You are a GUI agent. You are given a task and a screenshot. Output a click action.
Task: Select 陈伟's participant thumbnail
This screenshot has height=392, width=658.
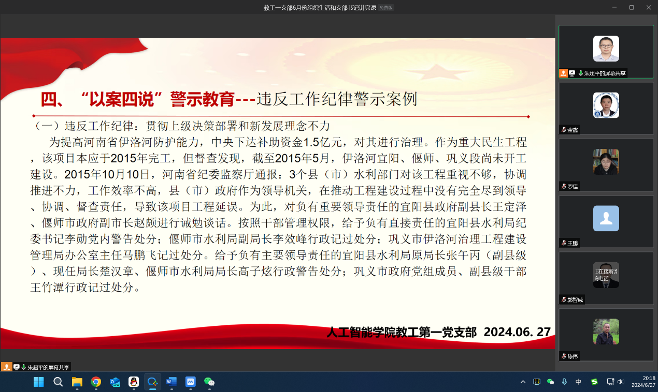point(606,332)
